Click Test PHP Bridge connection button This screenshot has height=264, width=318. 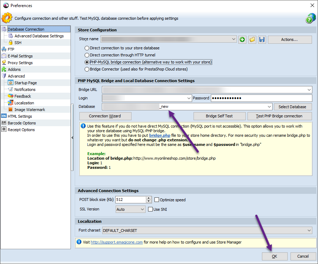point(280,116)
